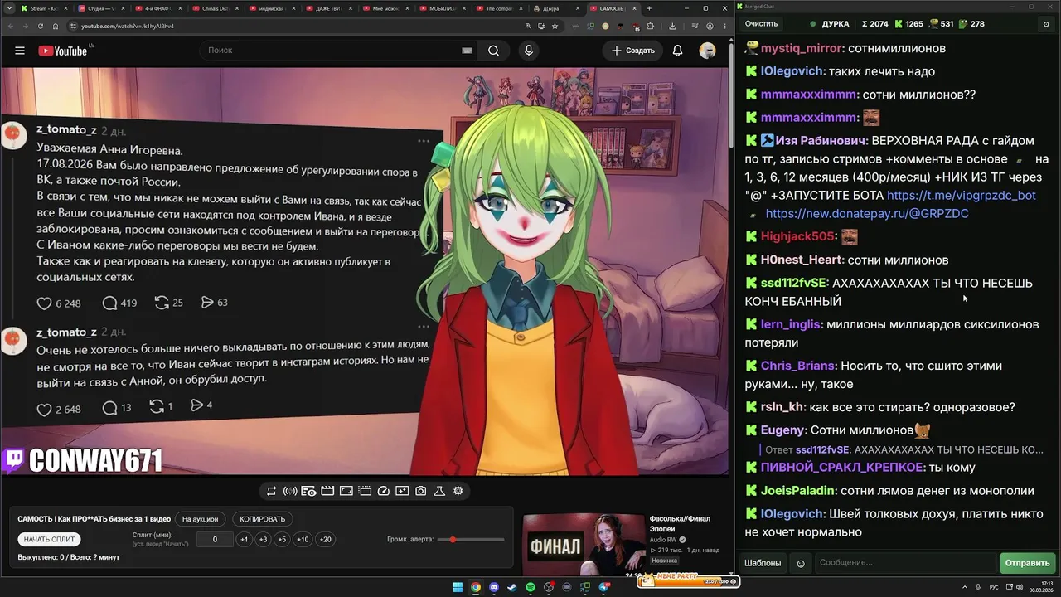This screenshot has width=1061, height=597.
Task: Open Steam from the taskbar
Action: click(512, 587)
